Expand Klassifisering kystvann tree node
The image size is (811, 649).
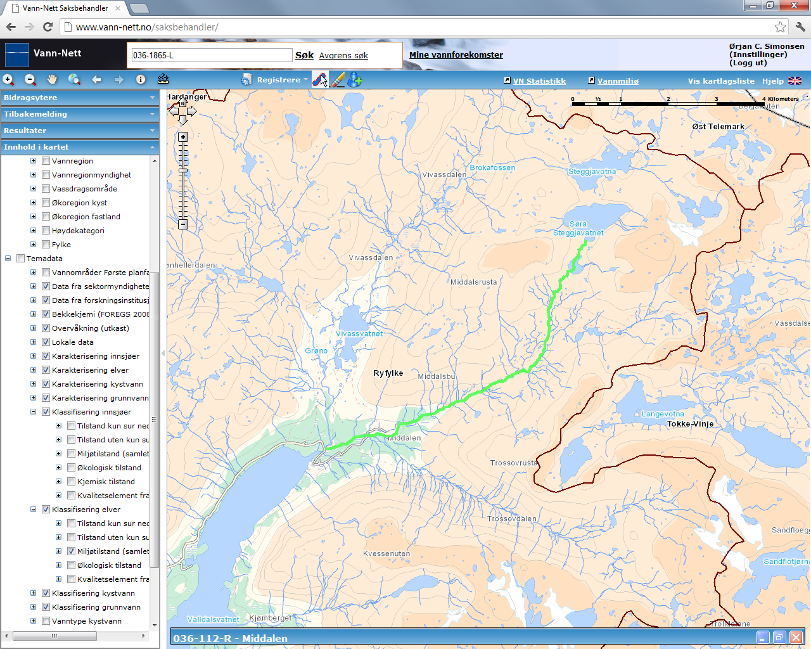[33, 593]
